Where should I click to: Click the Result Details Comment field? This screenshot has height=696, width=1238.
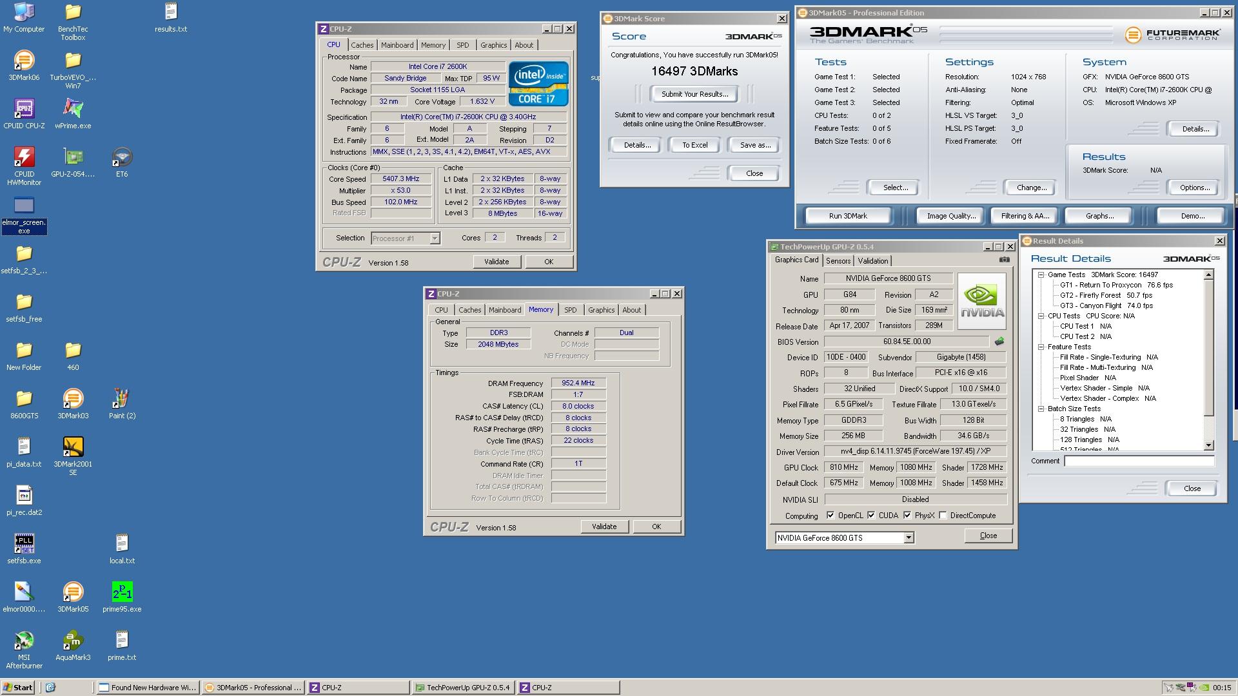click(1139, 461)
